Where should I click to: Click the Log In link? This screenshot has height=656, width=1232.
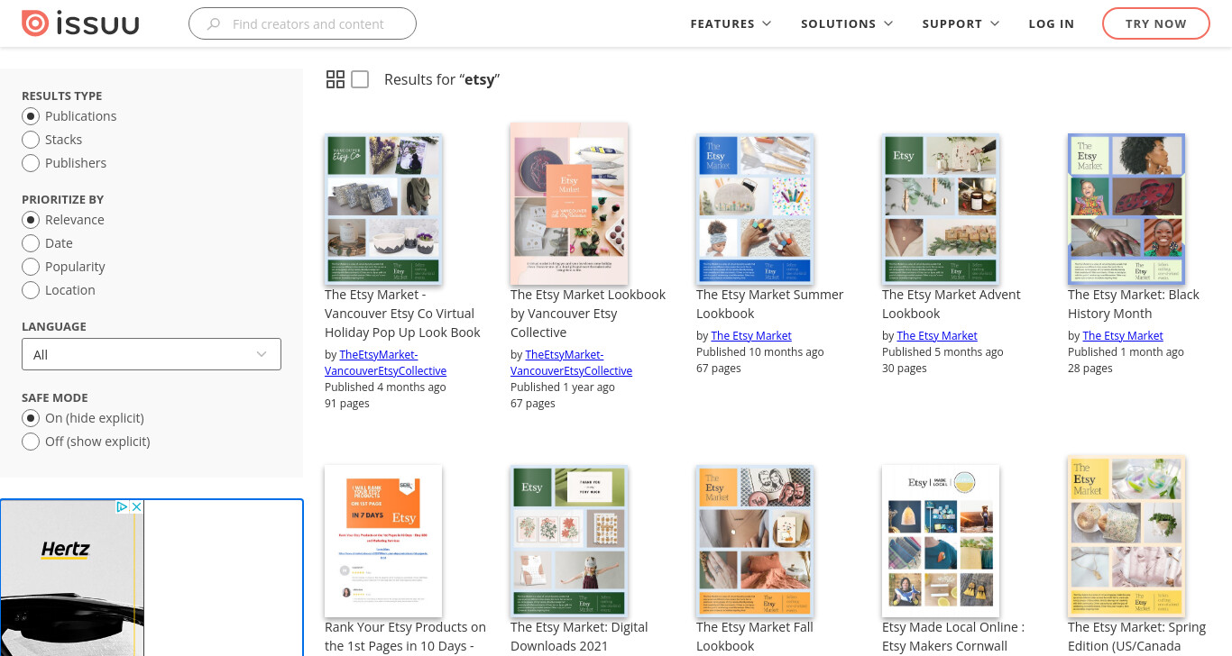coord(1052,23)
